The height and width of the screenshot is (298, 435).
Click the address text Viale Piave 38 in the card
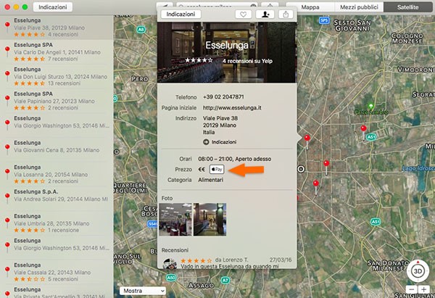pos(220,118)
